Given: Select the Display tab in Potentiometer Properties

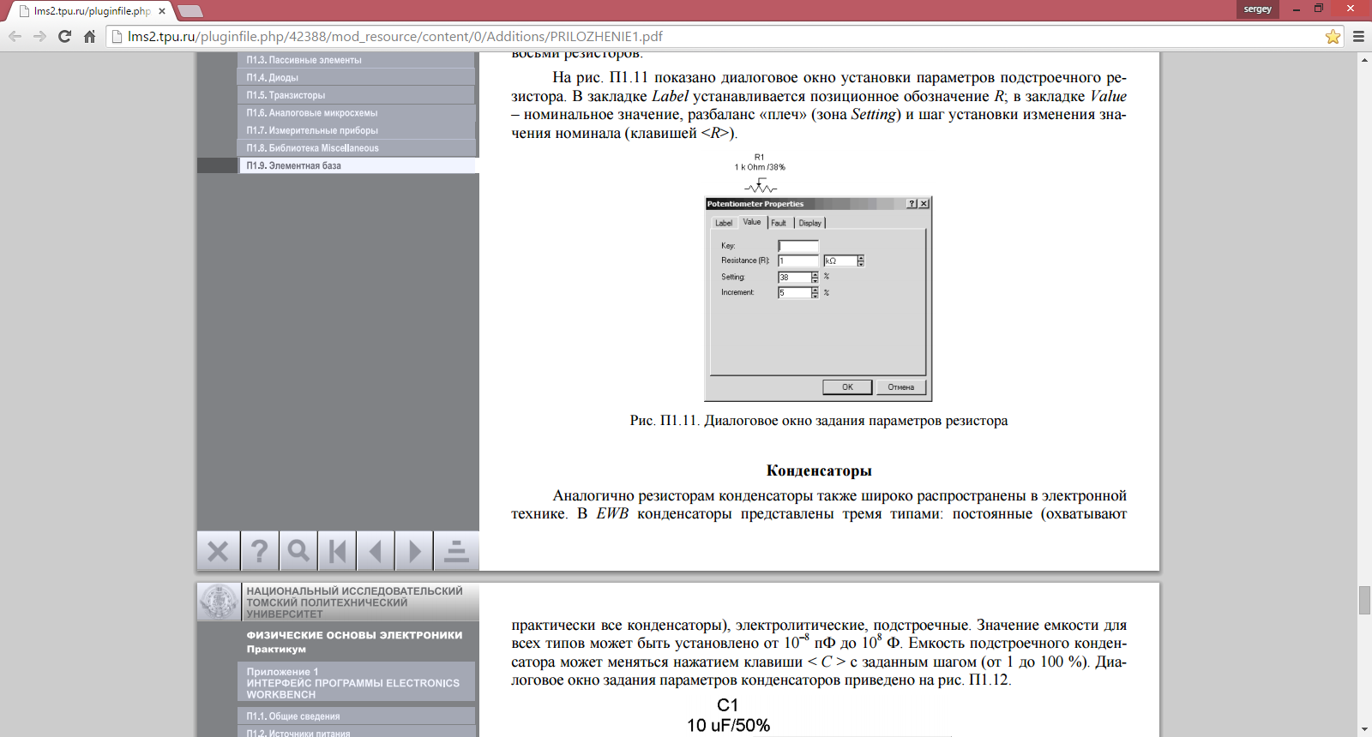Looking at the screenshot, I should coord(810,223).
